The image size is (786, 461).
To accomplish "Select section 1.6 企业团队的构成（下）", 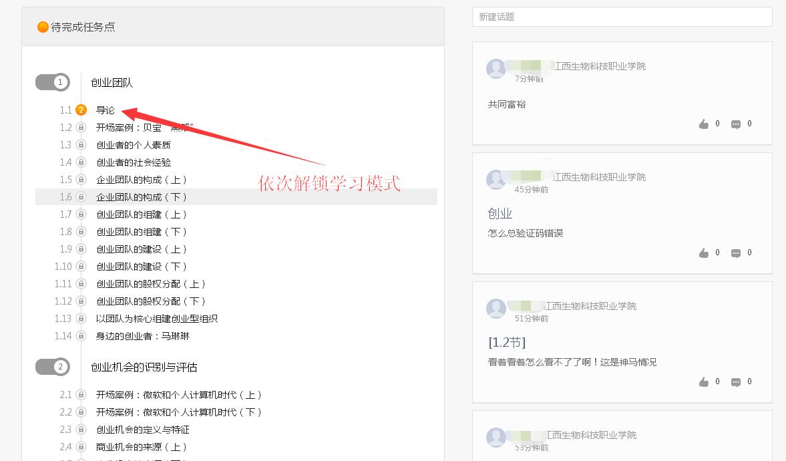I will pyautogui.click(x=142, y=197).
